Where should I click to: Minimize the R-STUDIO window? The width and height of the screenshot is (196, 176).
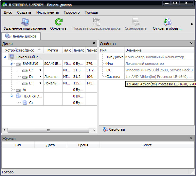coord(167,3)
